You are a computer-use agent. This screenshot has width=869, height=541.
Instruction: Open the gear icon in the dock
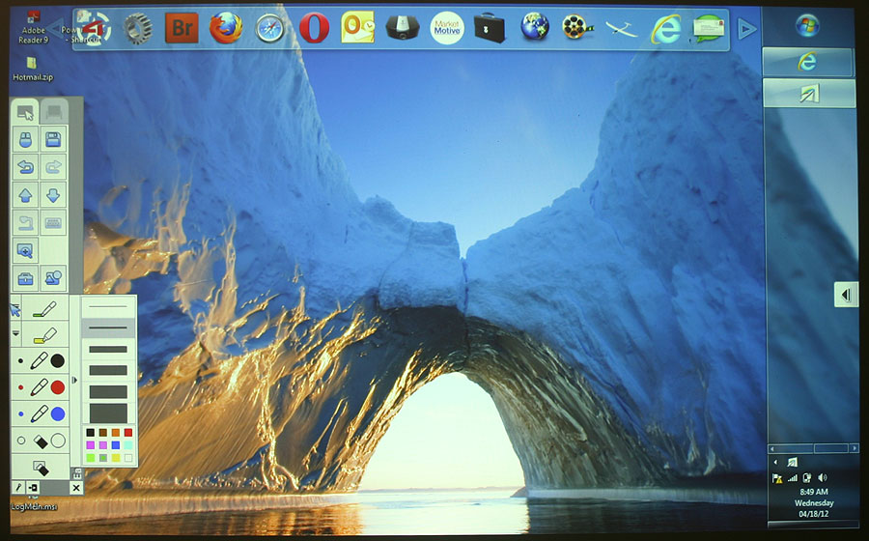(137, 28)
